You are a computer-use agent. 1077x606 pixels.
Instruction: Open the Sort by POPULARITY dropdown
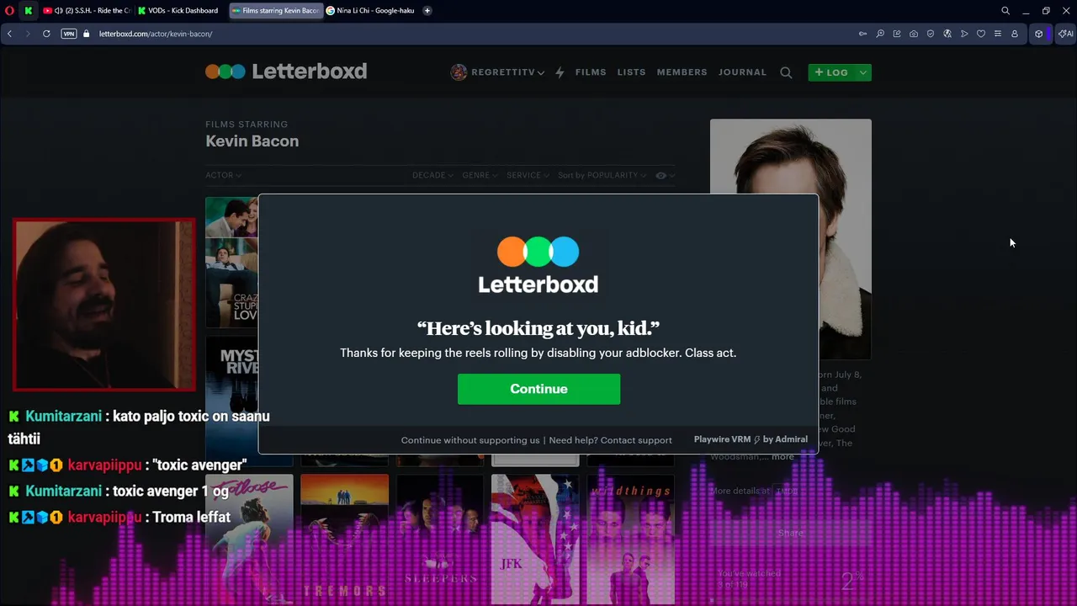(x=602, y=175)
